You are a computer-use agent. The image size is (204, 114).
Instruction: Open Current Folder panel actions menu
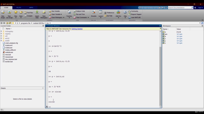click(43, 26)
